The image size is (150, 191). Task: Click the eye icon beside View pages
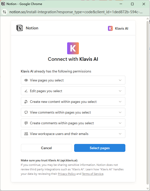pos(26,80)
